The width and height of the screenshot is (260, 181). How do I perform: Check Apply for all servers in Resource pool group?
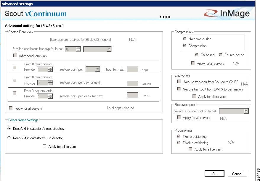coord(179,117)
